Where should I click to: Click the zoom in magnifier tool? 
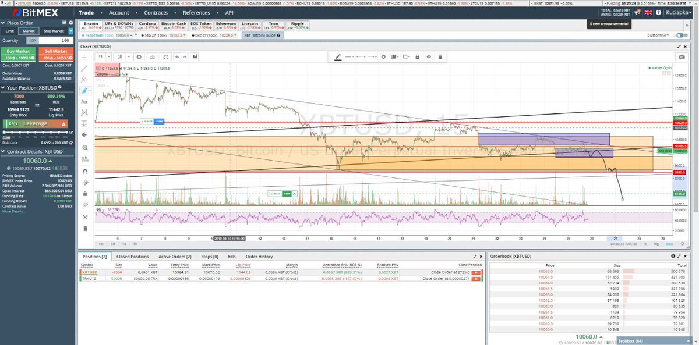(x=84, y=148)
